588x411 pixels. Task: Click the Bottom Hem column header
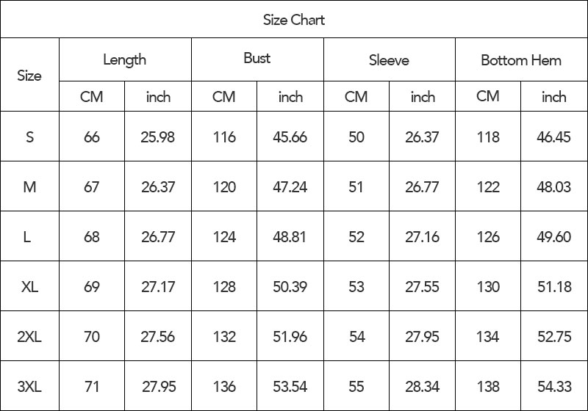point(521,60)
